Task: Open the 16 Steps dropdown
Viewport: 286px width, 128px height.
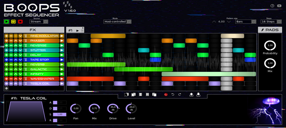Action: (271, 22)
